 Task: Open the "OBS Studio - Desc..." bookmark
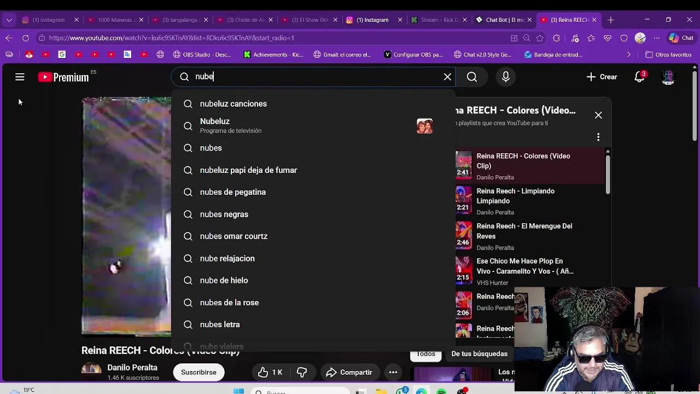tap(202, 55)
